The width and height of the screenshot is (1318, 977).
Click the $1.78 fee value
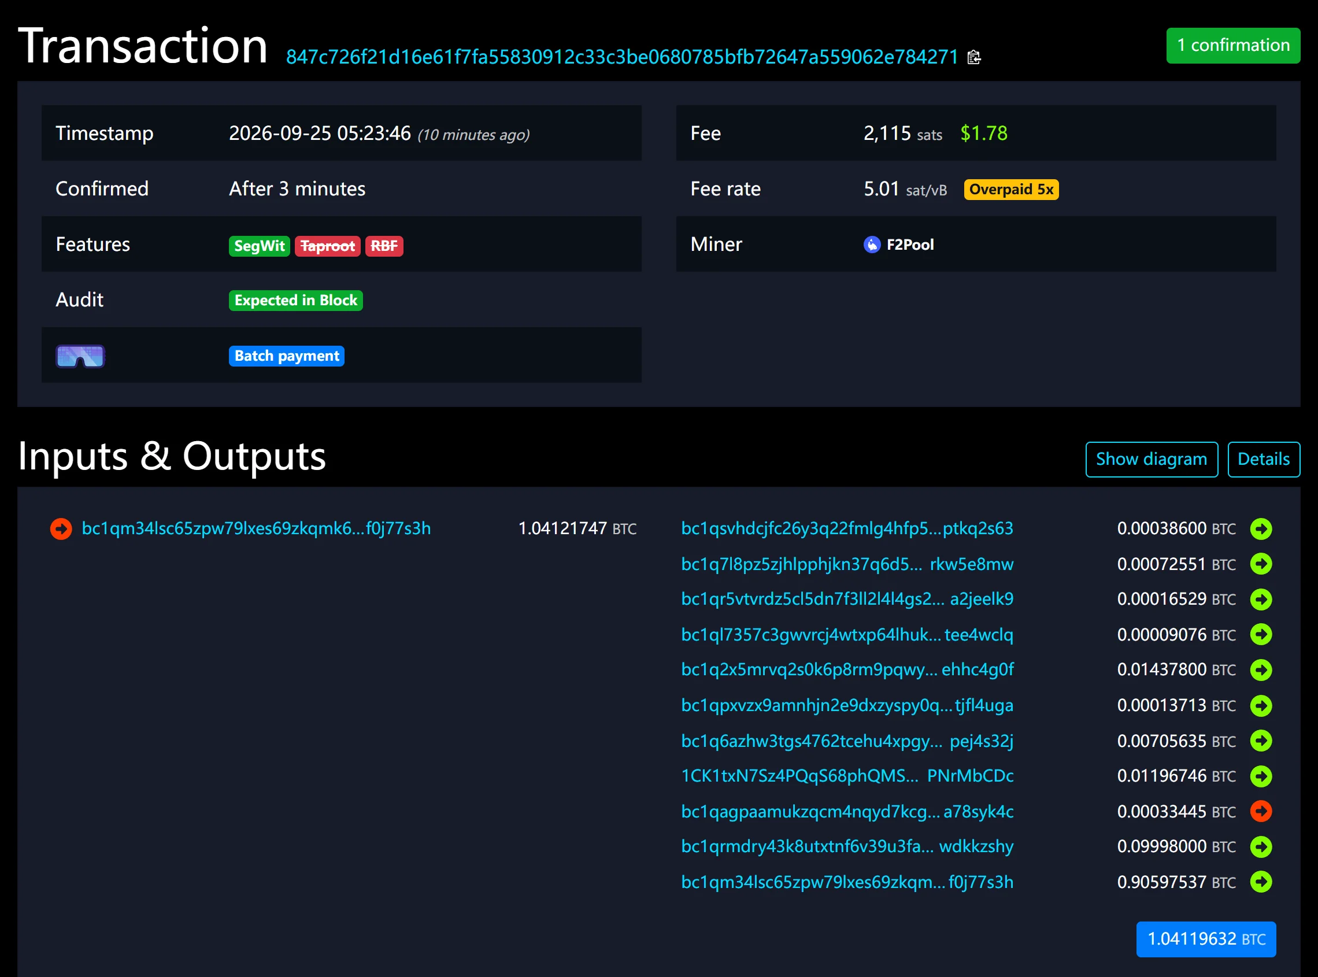click(984, 133)
